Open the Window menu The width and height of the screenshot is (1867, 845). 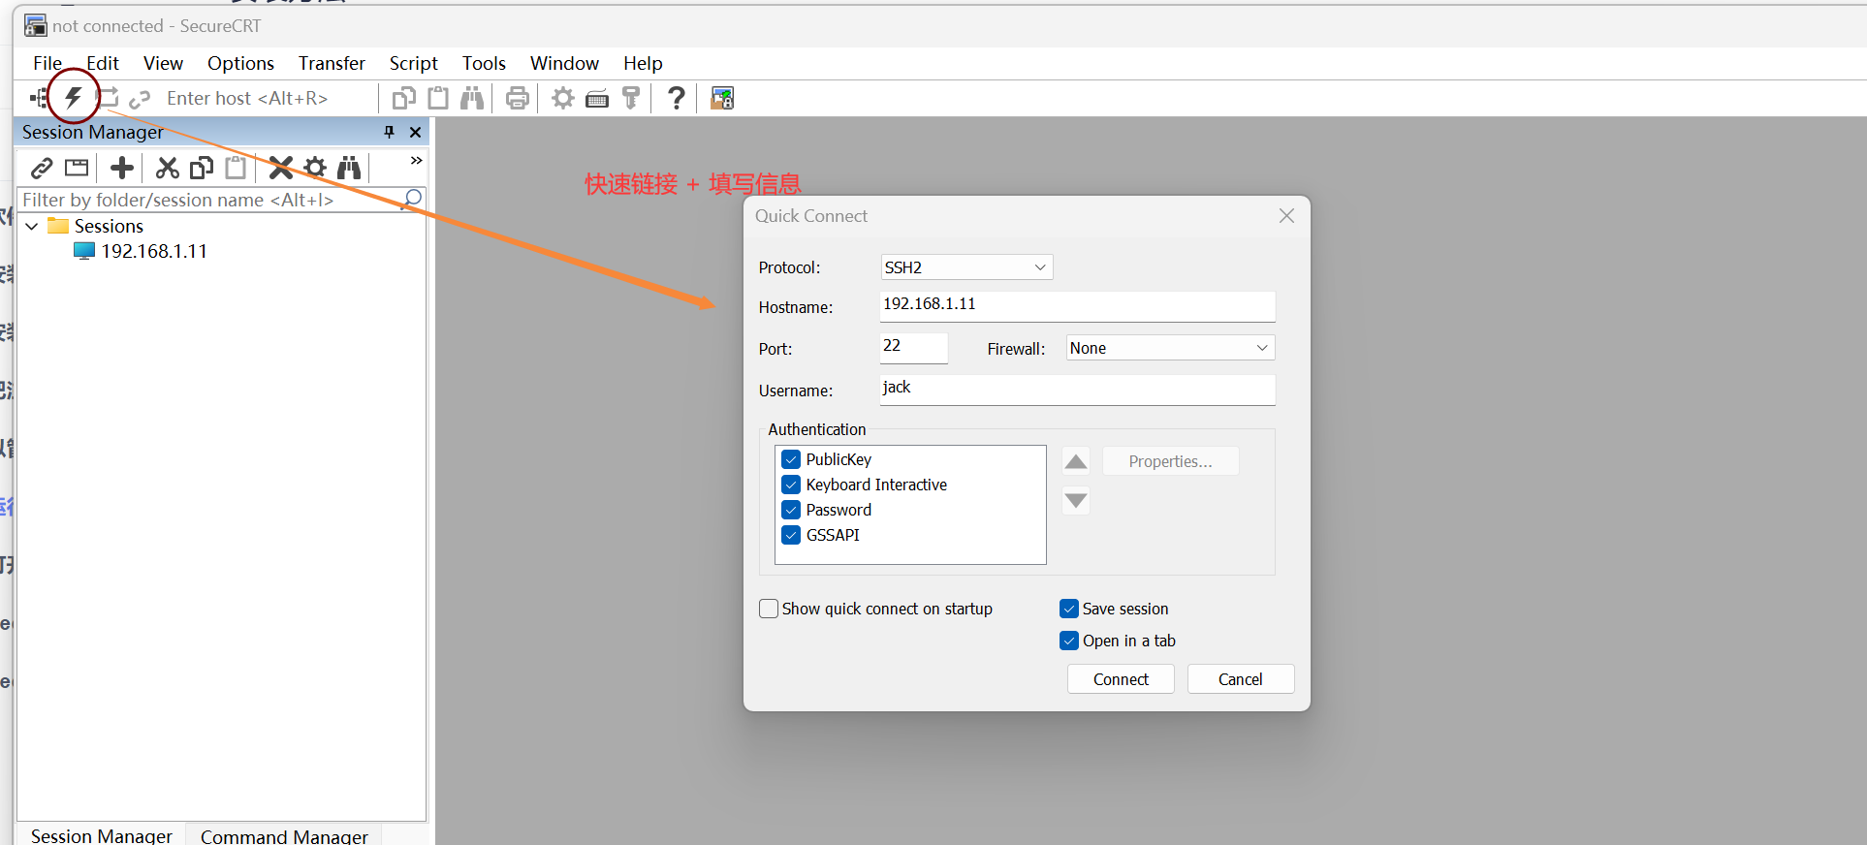(564, 63)
